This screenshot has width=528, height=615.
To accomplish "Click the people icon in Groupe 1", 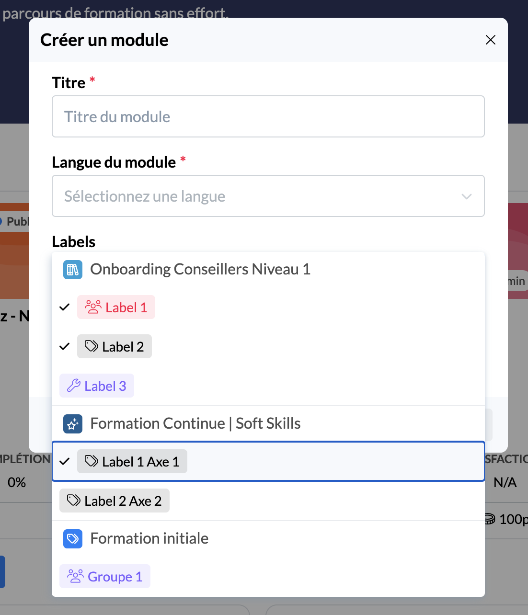I will tap(75, 576).
